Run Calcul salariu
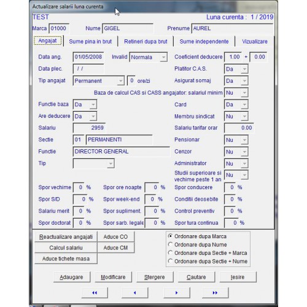307x307 pixels. (x=66, y=247)
